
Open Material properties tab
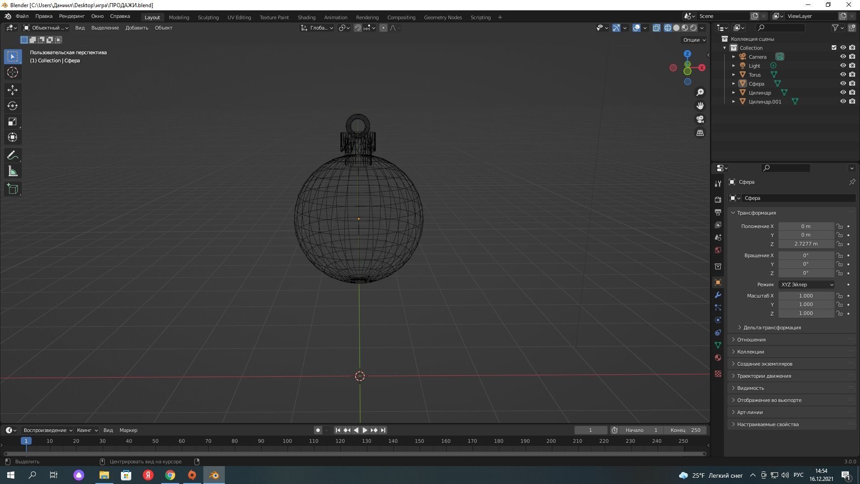click(x=718, y=358)
